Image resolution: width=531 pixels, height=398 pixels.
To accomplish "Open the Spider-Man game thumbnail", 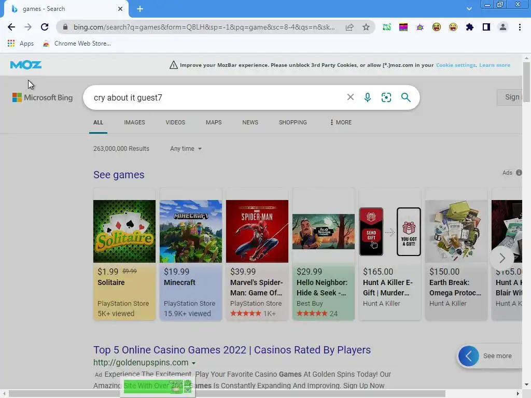I will click(x=257, y=231).
